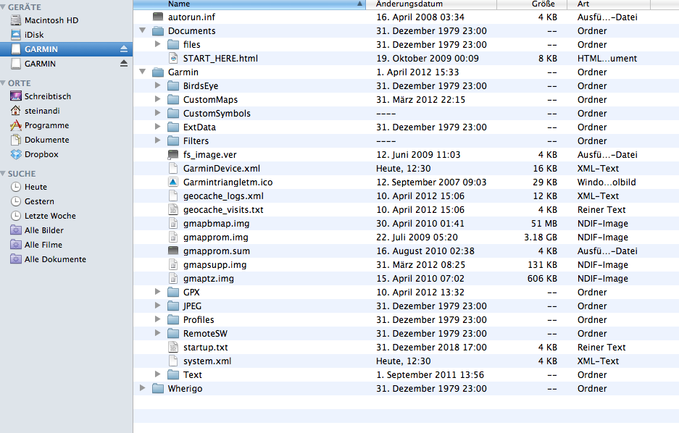The width and height of the screenshot is (679, 433).
Task: Select system.xml file name
Action: click(x=207, y=361)
